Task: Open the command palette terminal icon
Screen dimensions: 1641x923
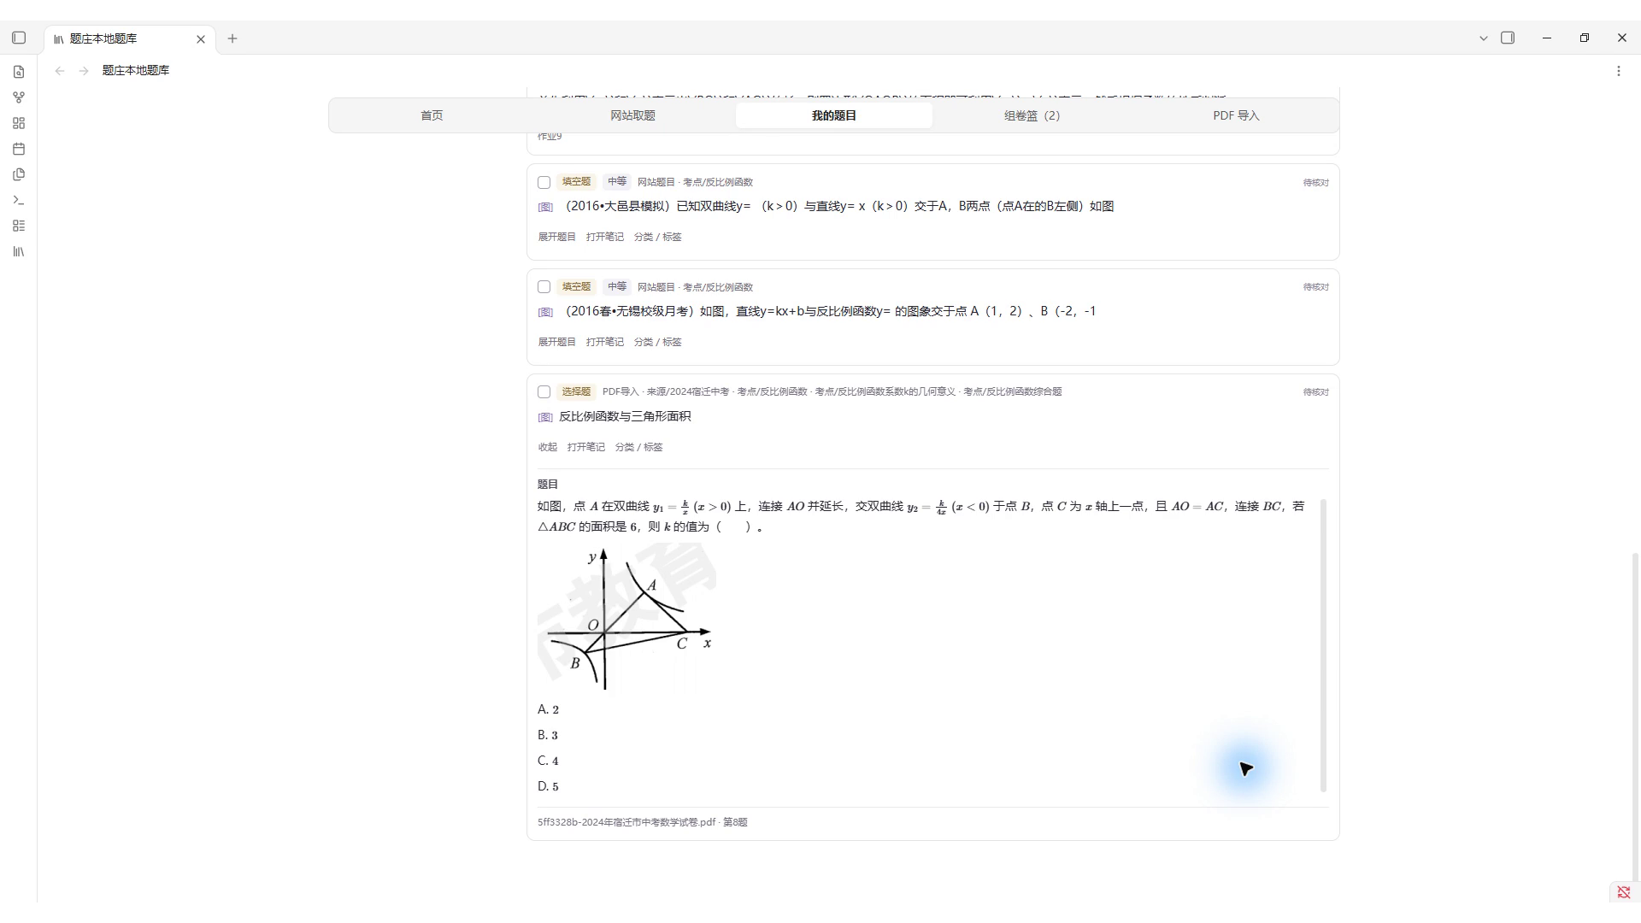Action: coord(19,200)
